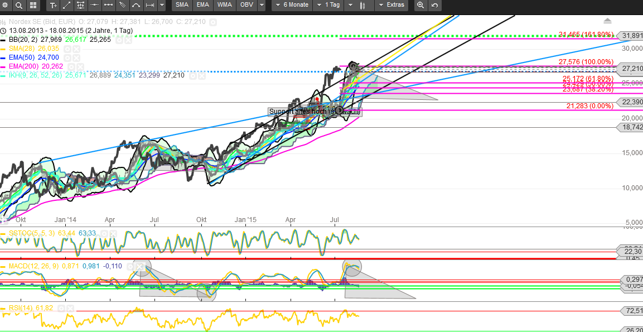Click the magenta EMA(200) color dash
The height and width of the screenshot is (332, 643).
pyautogui.click(x=3, y=68)
